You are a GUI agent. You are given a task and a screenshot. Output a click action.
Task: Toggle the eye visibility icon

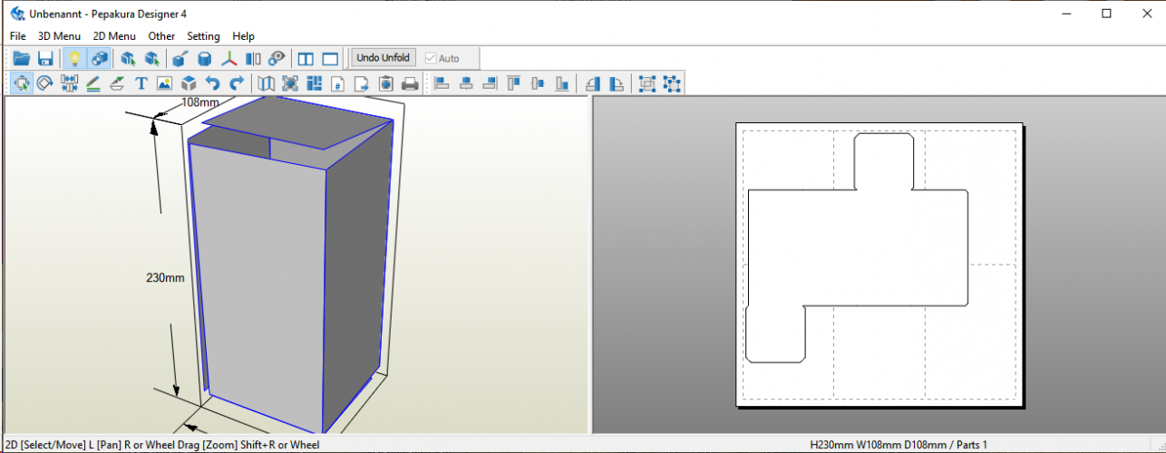click(x=277, y=59)
